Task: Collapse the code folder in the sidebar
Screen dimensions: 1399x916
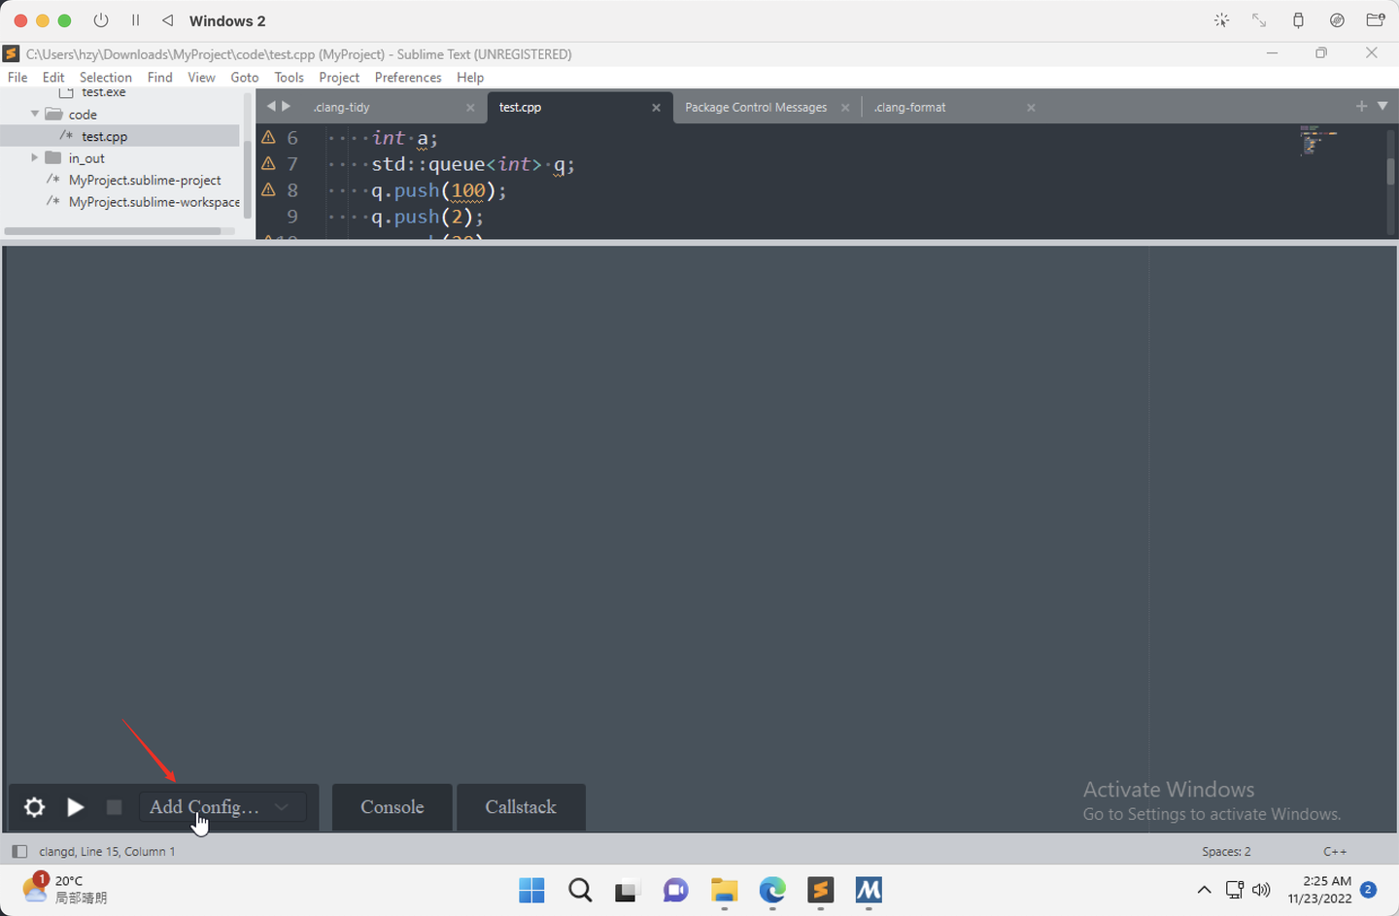Action: [35, 114]
